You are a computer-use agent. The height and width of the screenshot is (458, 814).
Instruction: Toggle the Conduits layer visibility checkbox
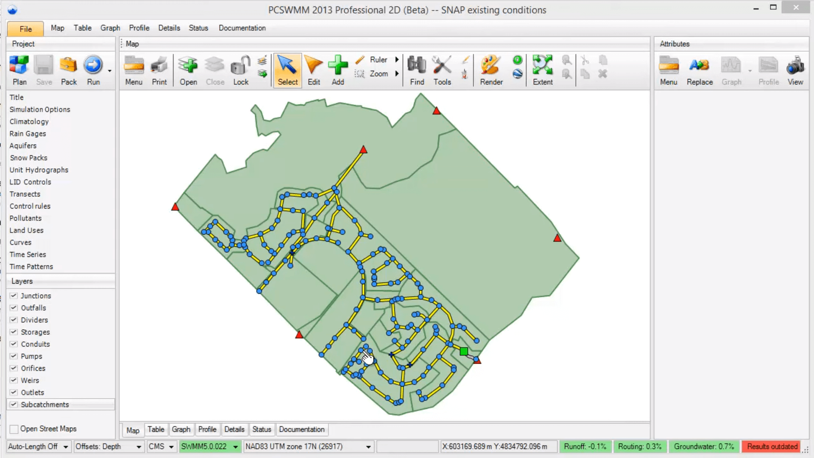pyautogui.click(x=14, y=344)
